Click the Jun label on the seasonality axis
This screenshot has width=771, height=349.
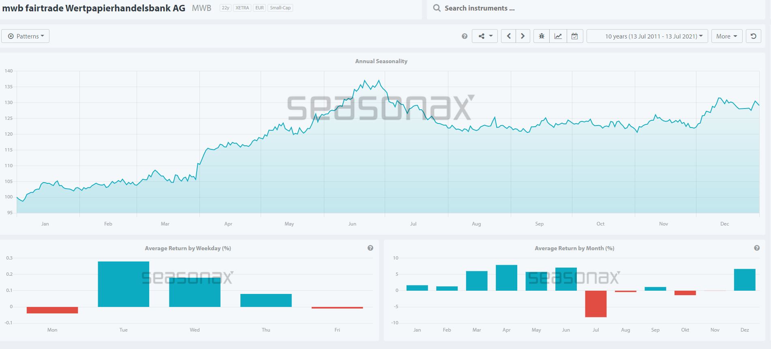click(x=352, y=224)
